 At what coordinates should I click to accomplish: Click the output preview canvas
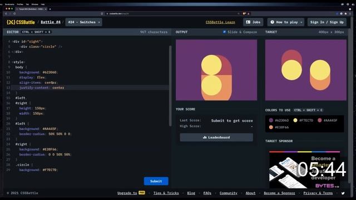click(216, 70)
